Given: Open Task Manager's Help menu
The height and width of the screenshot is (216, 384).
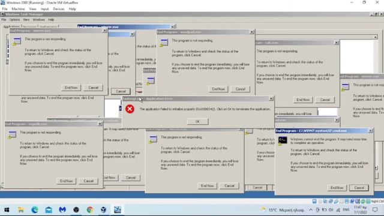Looking at the screenshot, I should [51, 20].
